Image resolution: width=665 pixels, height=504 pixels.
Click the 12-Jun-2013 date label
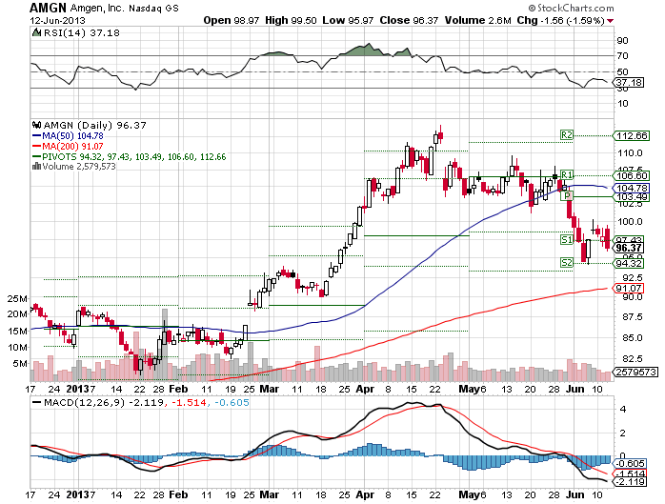pyautogui.click(x=57, y=20)
